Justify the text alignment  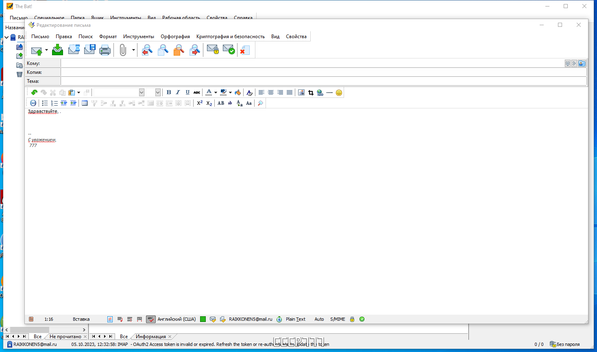pyautogui.click(x=289, y=93)
